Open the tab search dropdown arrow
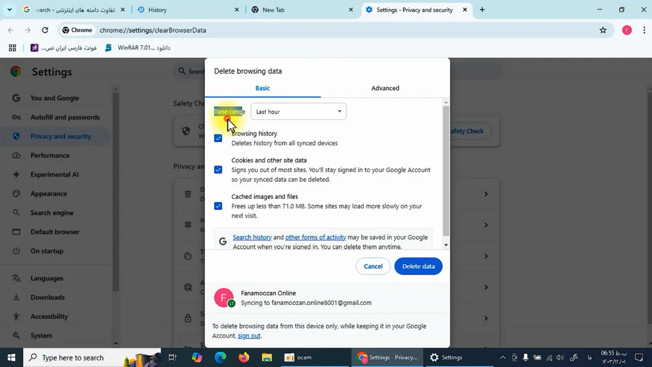 [x=10, y=10]
